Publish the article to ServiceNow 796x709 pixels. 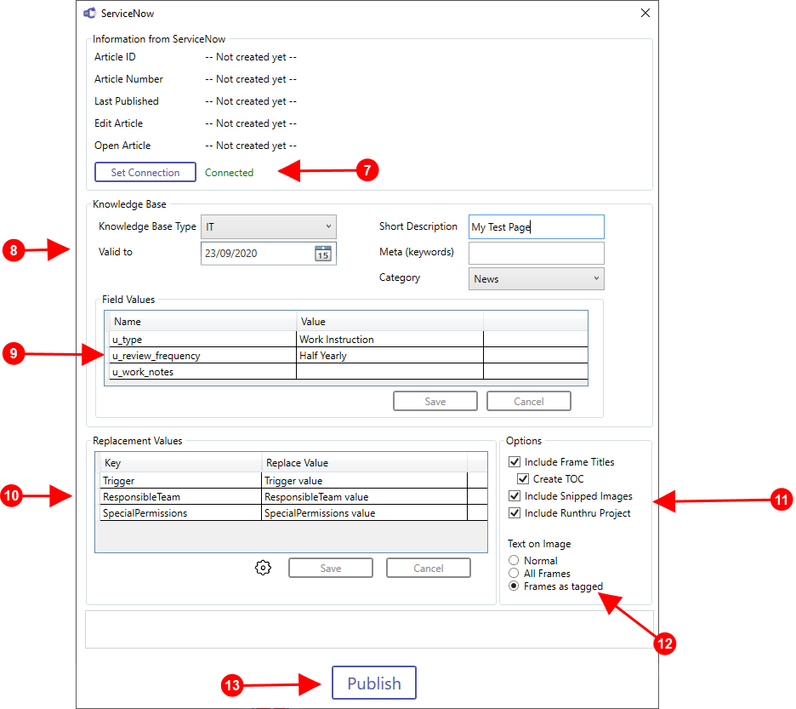click(374, 683)
